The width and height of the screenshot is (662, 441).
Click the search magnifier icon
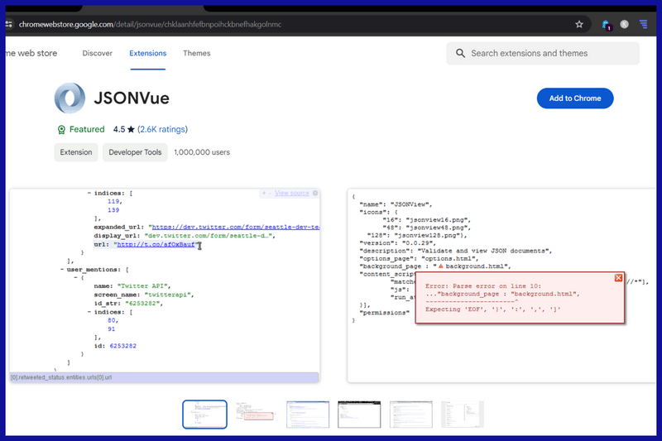459,54
